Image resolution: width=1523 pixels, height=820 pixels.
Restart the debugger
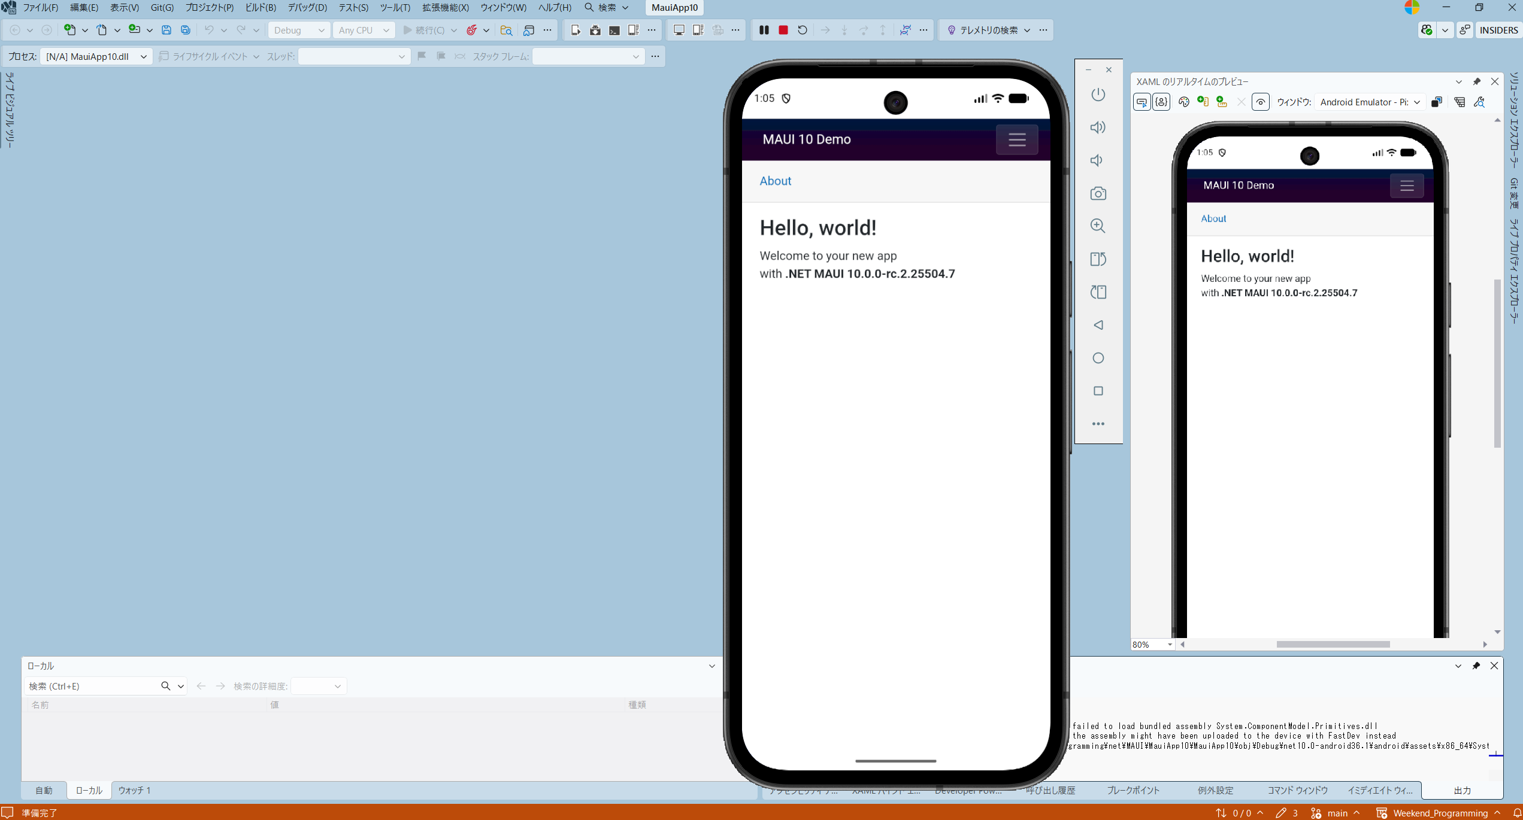coord(803,30)
